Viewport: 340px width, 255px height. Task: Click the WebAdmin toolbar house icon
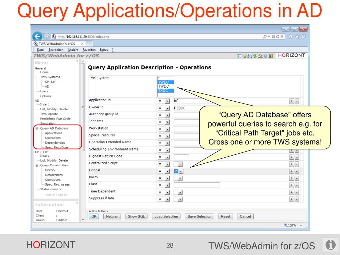tap(260, 56)
